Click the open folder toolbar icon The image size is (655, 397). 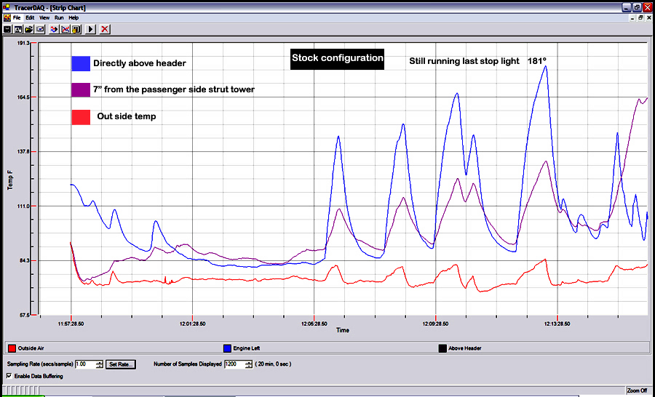pyautogui.click(x=29, y=29)
